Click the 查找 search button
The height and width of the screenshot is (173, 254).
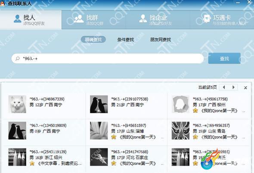tap(224, 59)
